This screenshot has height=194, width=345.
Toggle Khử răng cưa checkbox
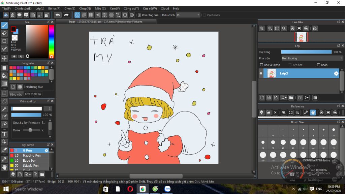click(139, 15)
